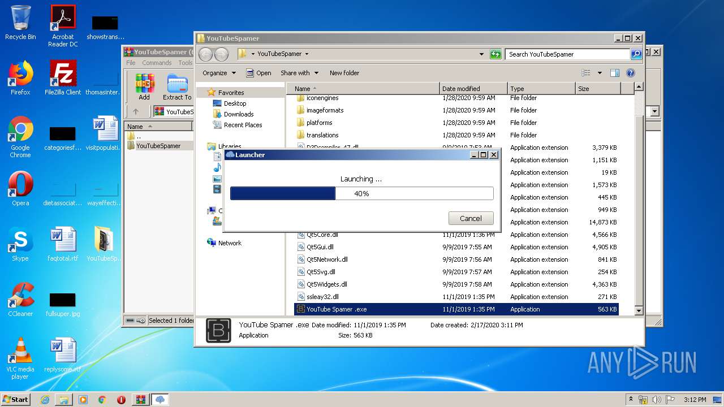Create a New folder from the toolbar
This screenshot has height=407, width=724.
[344, 73]
